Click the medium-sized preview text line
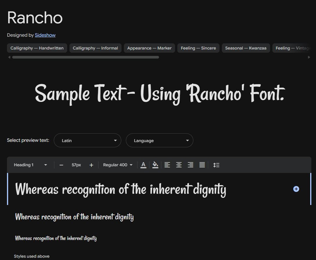Viewport: 316px width, 260px height. click(x=74, y=217)
